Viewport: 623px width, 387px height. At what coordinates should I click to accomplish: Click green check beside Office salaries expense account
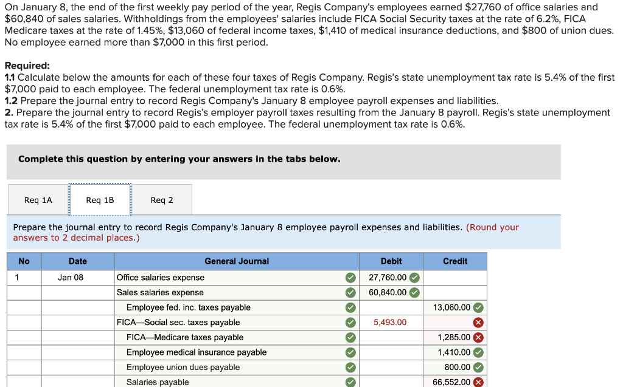pos(350,278)
